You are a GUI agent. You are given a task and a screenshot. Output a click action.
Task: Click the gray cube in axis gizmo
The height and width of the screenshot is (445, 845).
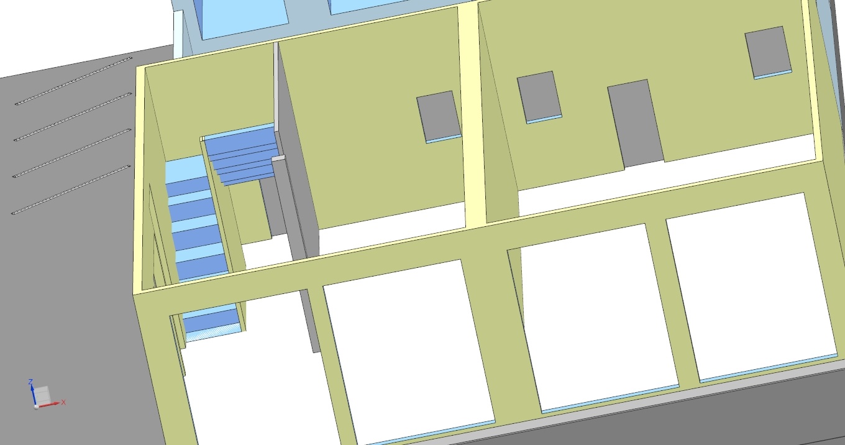click(x=42, y=394)
